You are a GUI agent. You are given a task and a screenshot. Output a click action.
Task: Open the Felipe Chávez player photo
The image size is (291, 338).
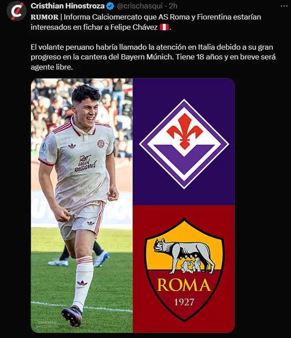pos(82,205)
